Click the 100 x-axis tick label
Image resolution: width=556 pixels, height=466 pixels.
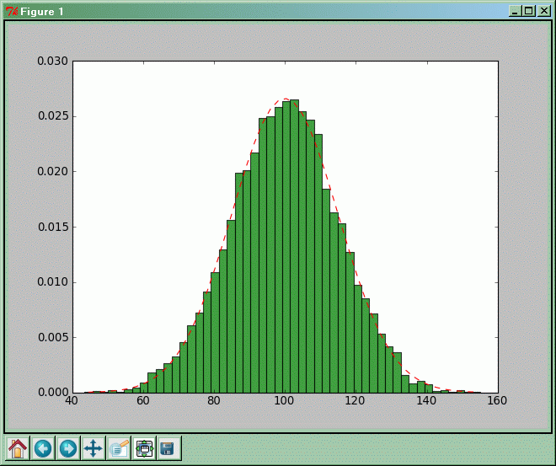286,401
